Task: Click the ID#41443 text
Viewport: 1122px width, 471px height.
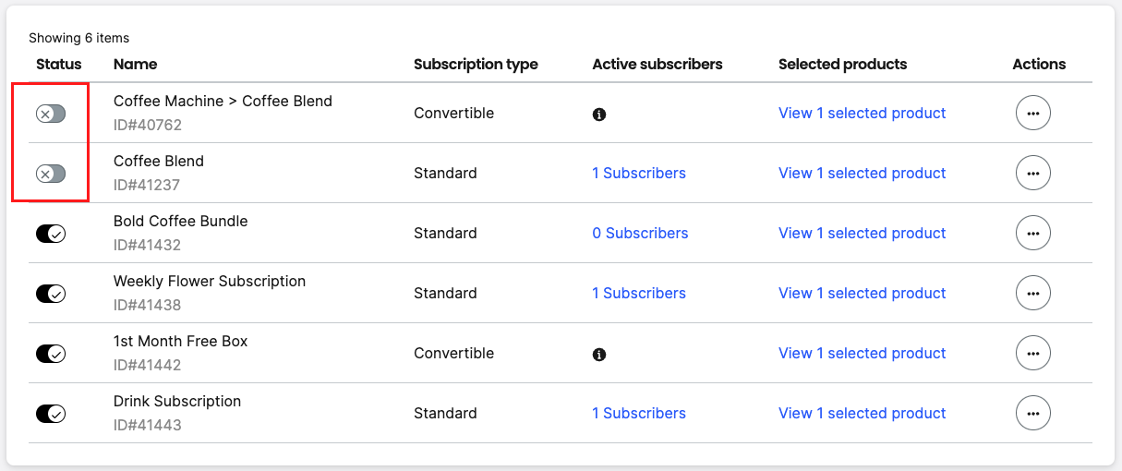Action: [x=148, y=425]
